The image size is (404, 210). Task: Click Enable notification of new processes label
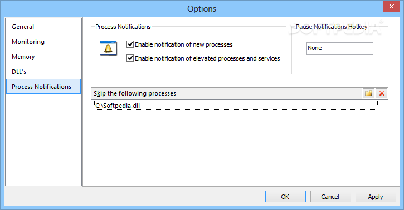pyautogui.click(x=184, y=44)
